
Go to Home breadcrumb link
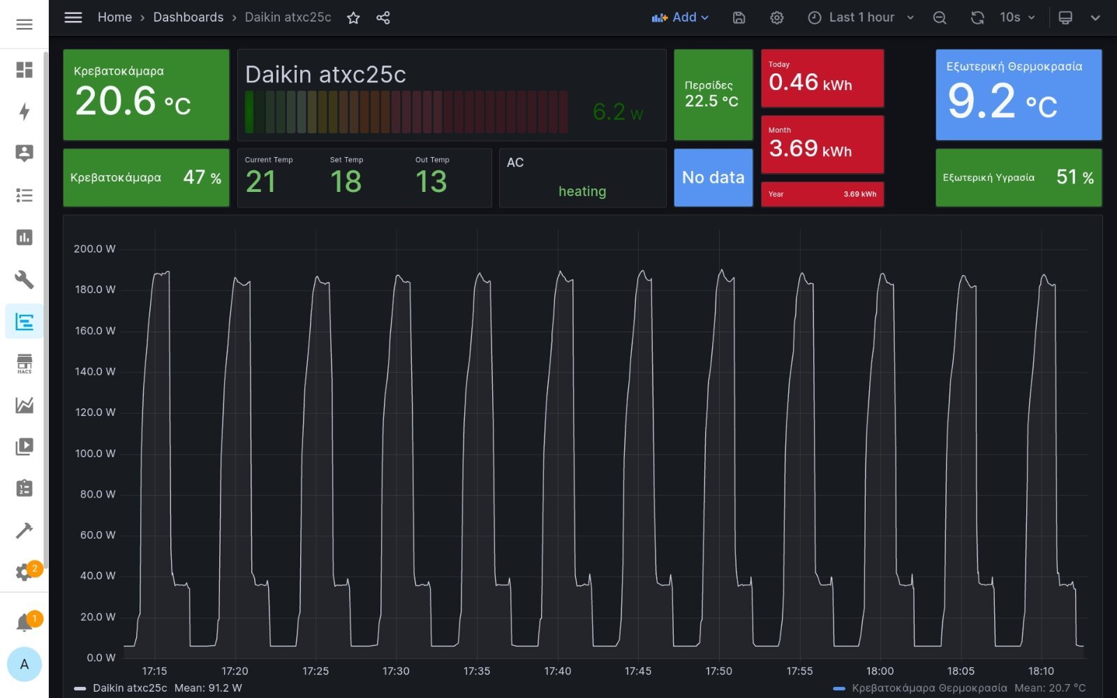click(114, 17)
